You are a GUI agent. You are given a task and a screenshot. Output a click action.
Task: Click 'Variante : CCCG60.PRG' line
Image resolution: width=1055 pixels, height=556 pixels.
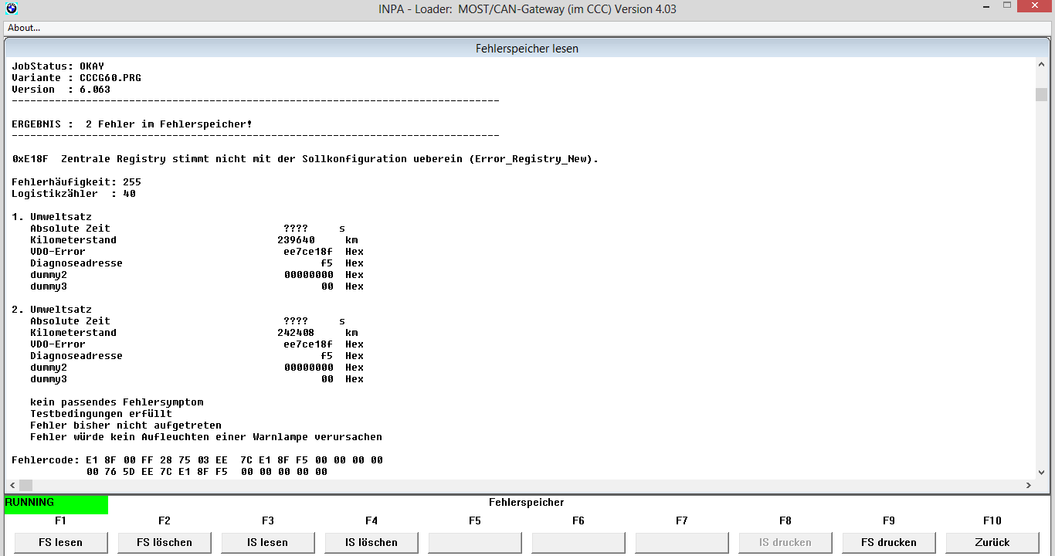(76, 78)
